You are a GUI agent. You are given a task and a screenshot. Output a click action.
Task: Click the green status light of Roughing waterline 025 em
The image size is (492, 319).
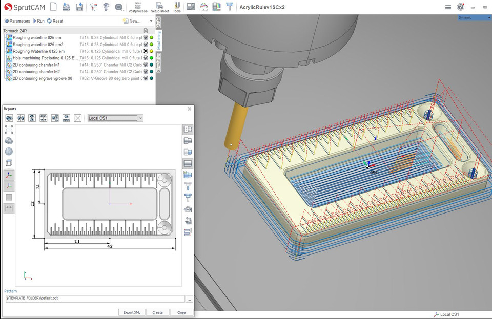[151, 37]
